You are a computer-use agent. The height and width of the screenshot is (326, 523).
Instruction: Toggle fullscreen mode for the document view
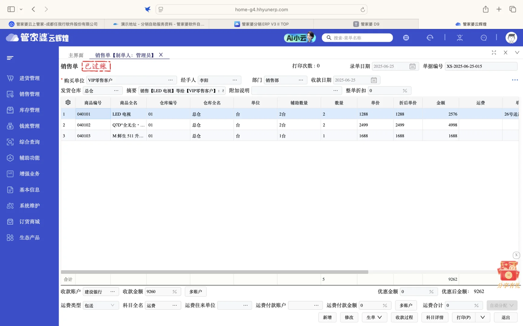pos(494,52)
